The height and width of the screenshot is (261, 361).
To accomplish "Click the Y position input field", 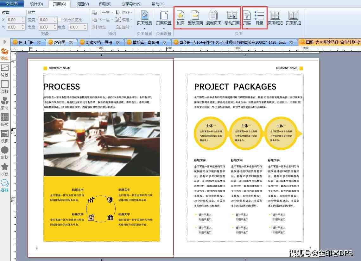I will point(14,27).
